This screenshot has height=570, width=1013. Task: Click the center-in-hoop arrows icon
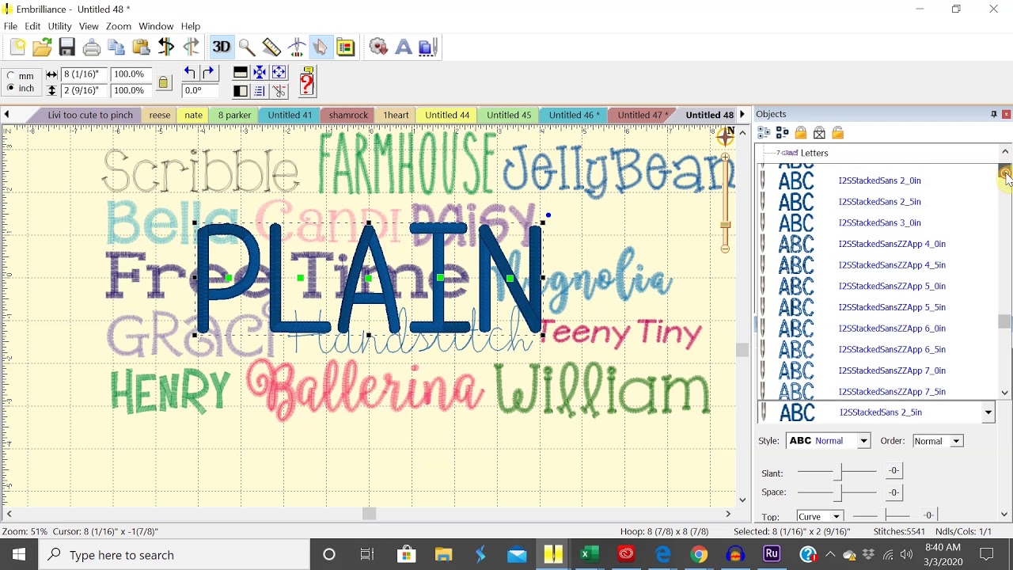(x=260, y=74)
